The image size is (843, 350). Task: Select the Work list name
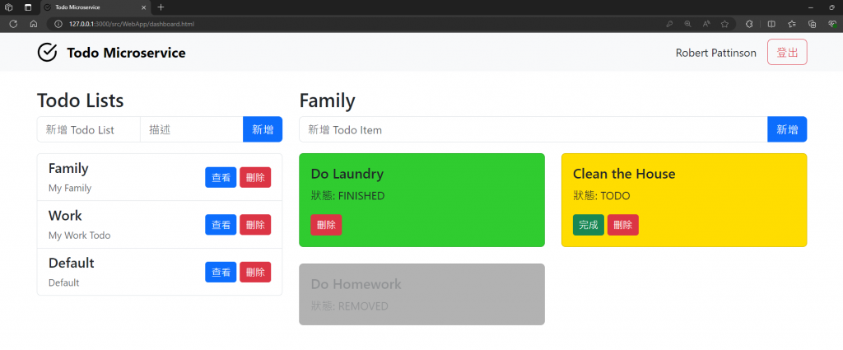pos(65,216)
